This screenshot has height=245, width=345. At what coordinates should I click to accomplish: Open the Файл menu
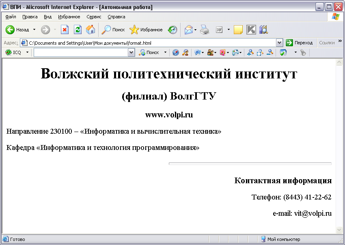coord(11,17)
